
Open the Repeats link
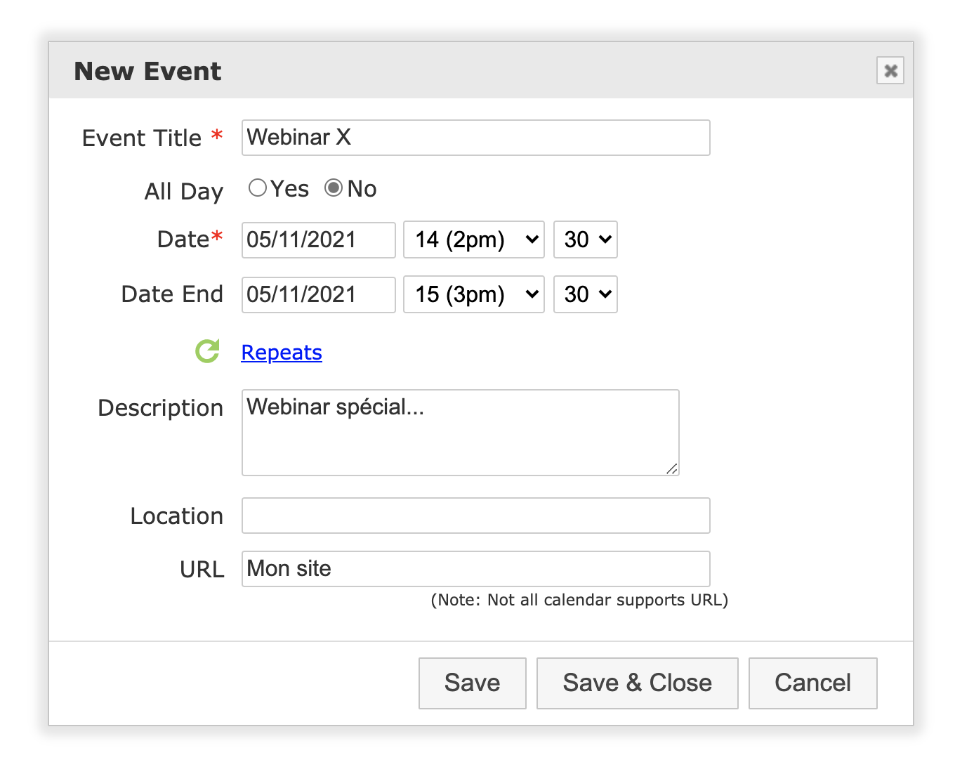pos(282,352)
